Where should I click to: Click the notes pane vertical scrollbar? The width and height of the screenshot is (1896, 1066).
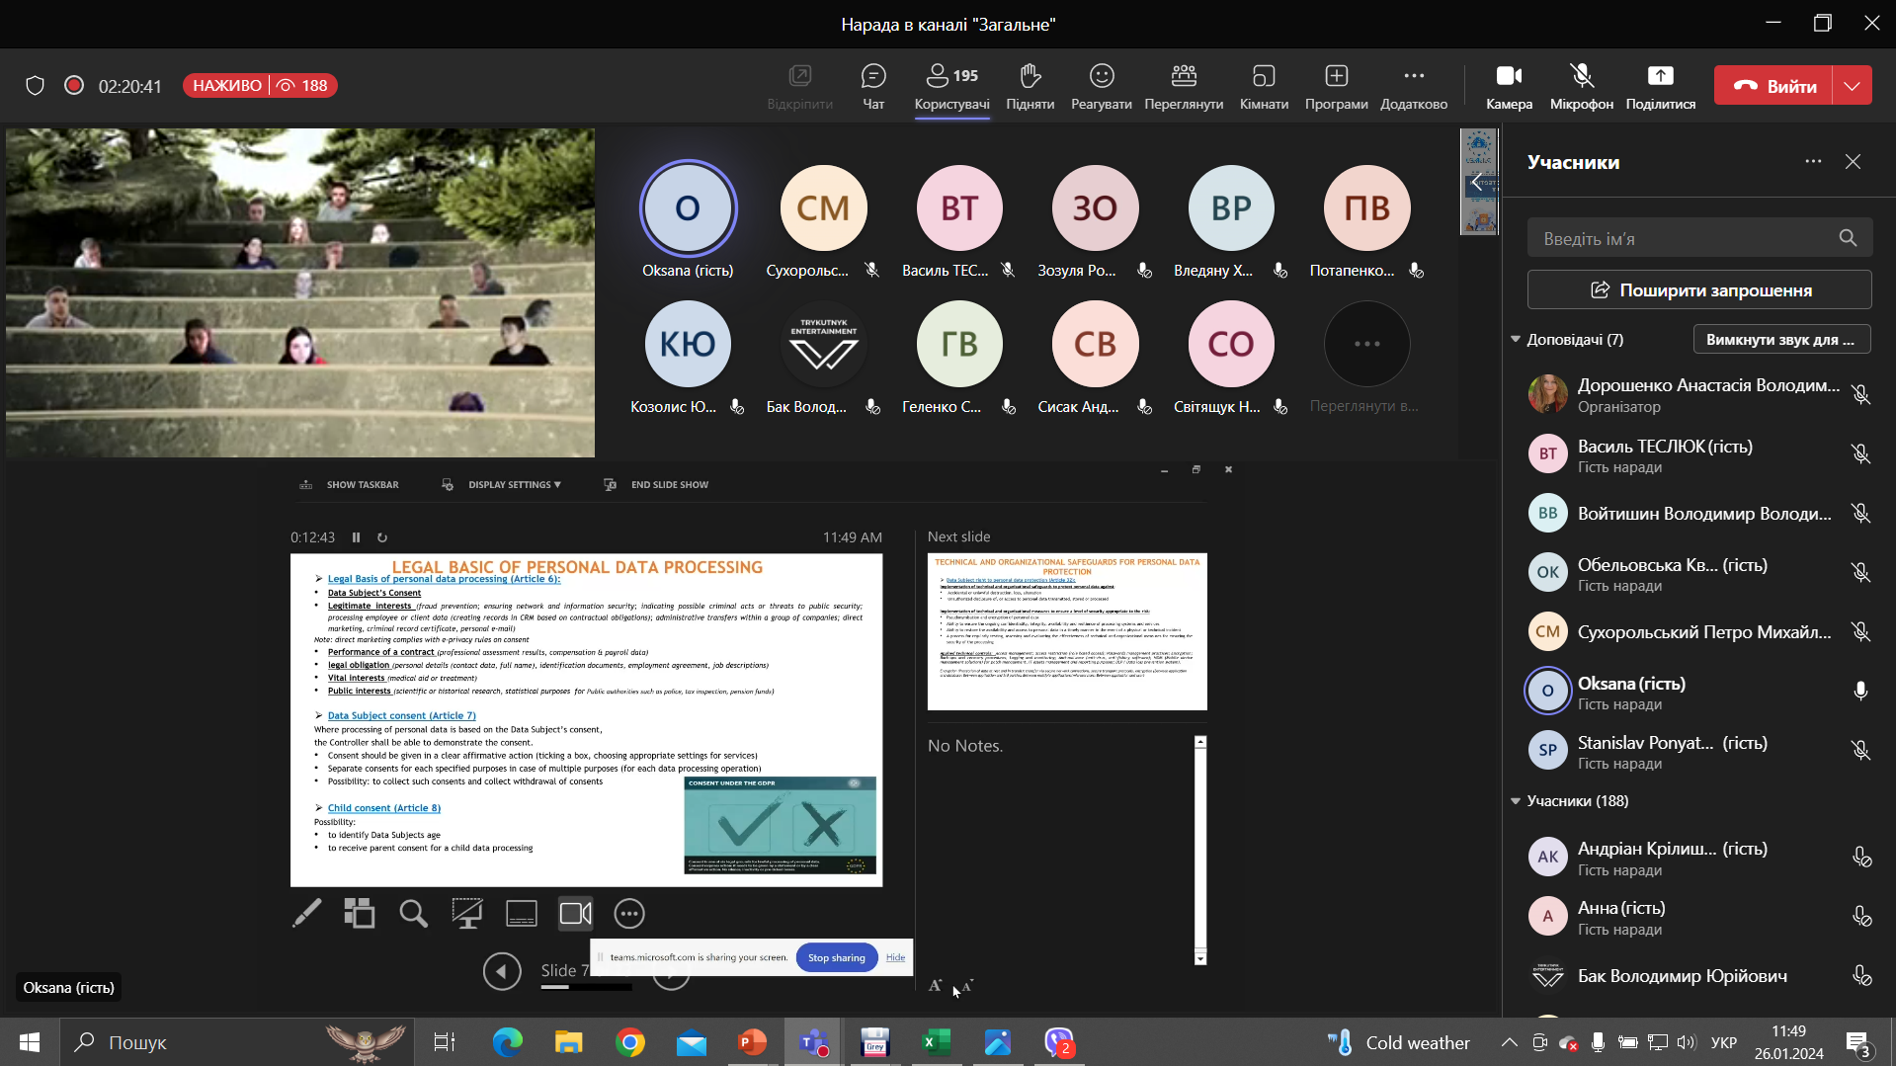pyautogui.click(x=1199, y=850)
